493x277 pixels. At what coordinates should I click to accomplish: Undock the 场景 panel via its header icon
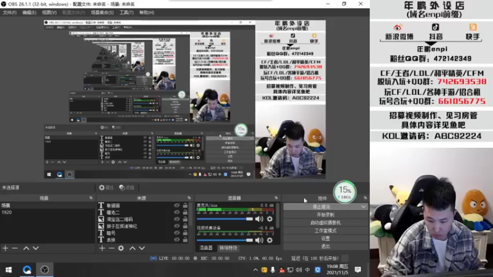pos(91,198)
